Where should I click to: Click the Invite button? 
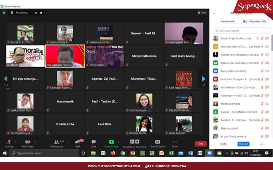(223, 144)
